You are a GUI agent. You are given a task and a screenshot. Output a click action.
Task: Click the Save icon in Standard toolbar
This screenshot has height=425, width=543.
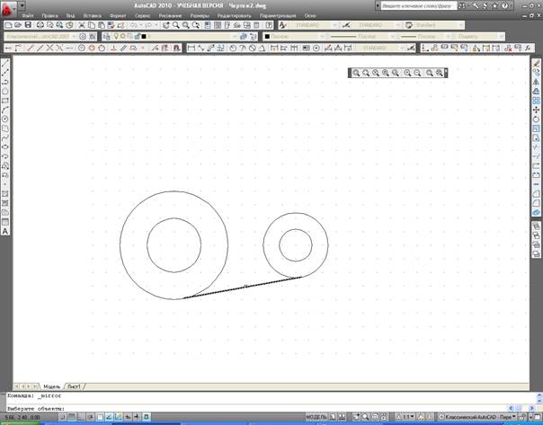click(28, 25)
